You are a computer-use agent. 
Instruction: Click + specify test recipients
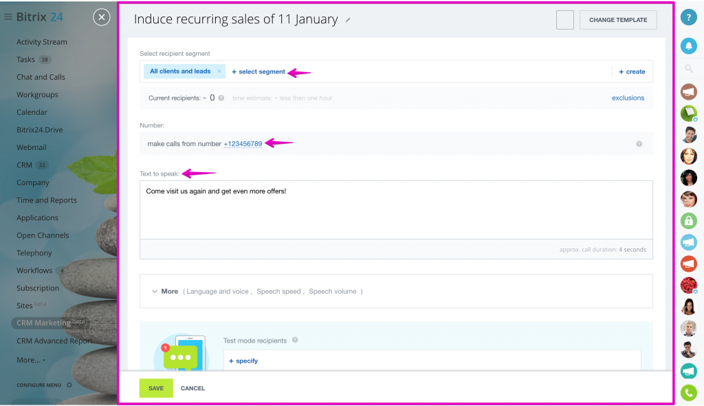coord(243,361)
